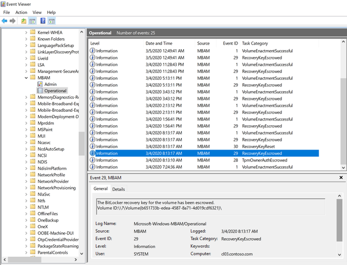Click the Volume ID text in event description
This screenshot has height=265, width=347.
(x=160, y=208)
